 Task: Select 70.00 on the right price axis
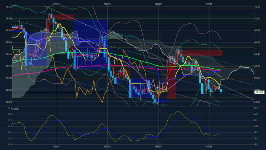(257, 19)
